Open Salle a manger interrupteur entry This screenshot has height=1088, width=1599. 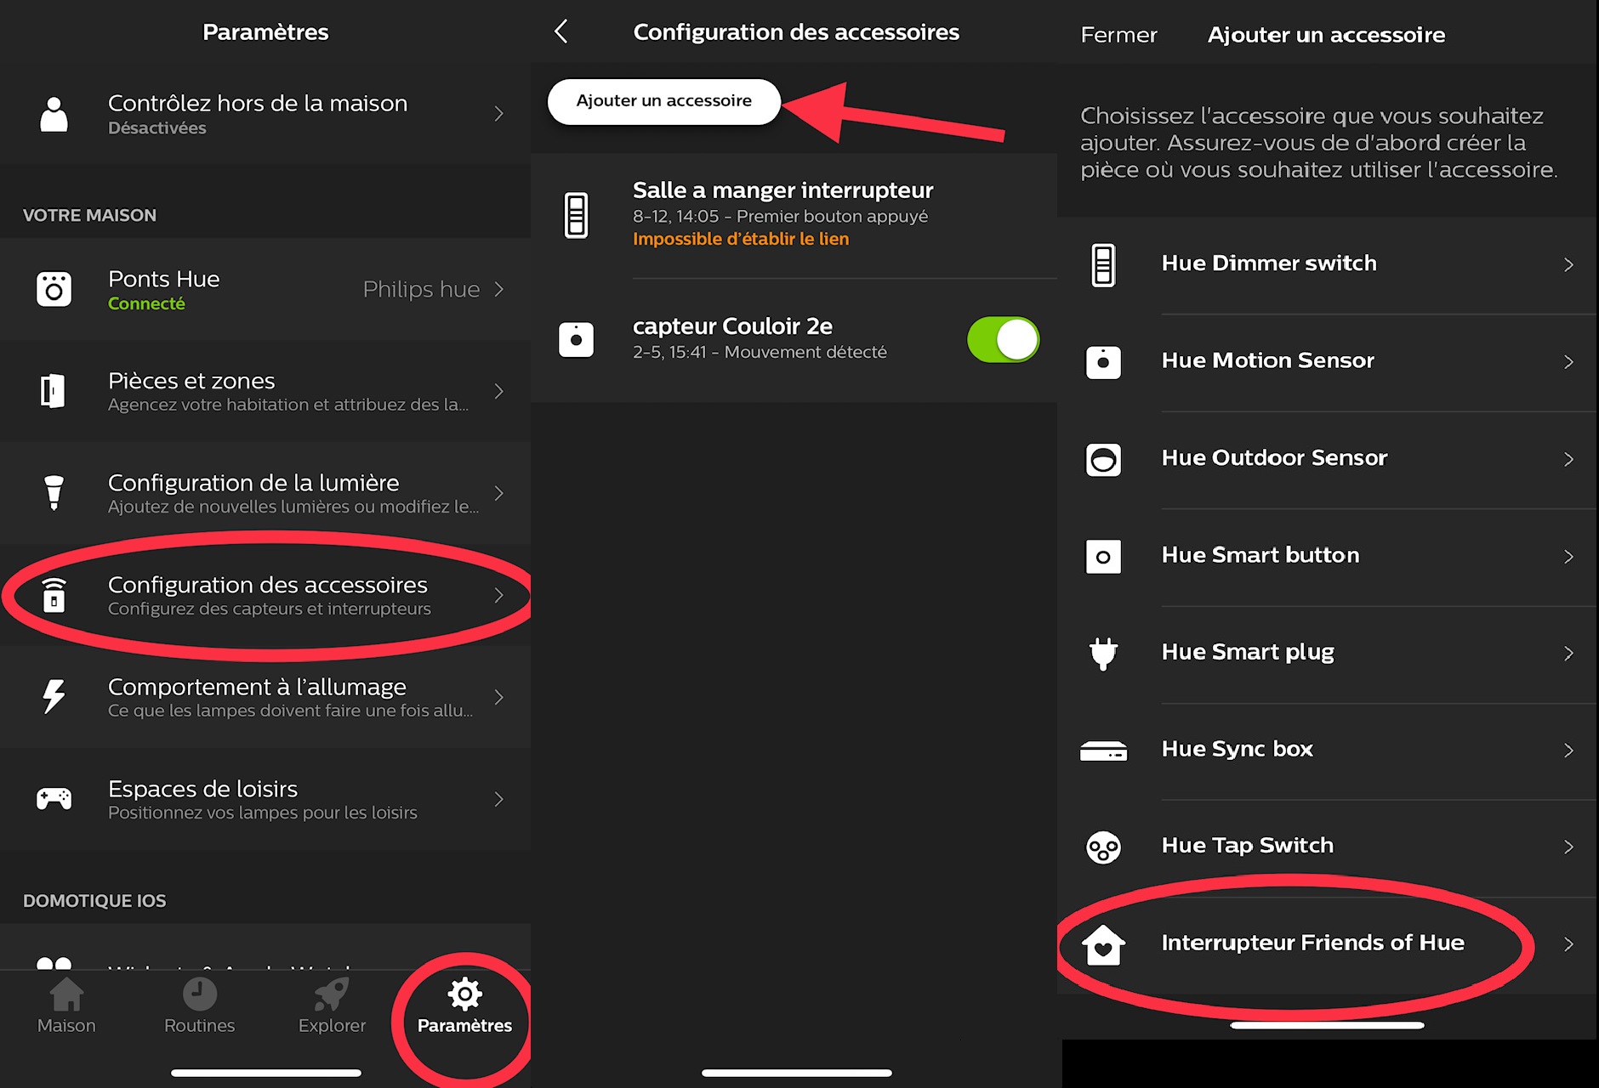[x=782, y=213]
